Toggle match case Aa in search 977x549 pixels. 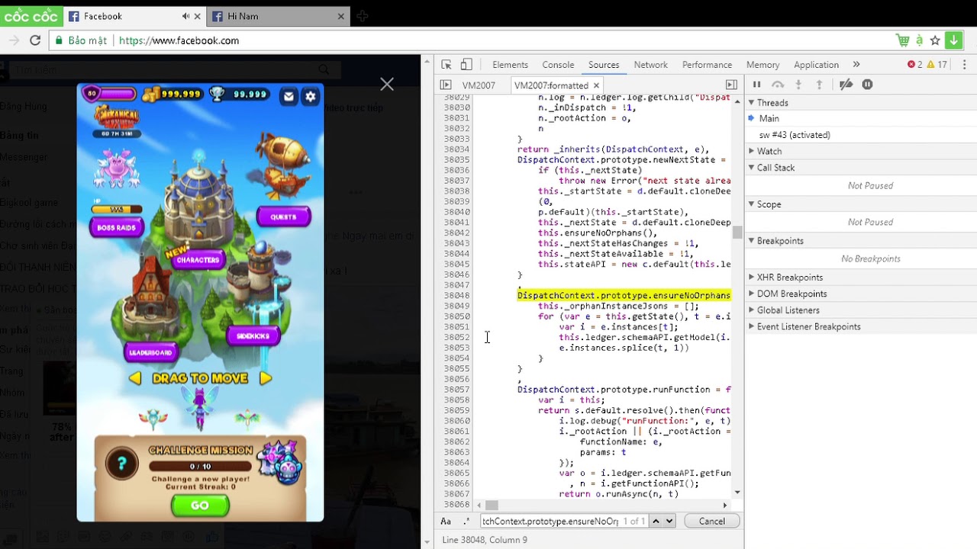tap(446, 522)
